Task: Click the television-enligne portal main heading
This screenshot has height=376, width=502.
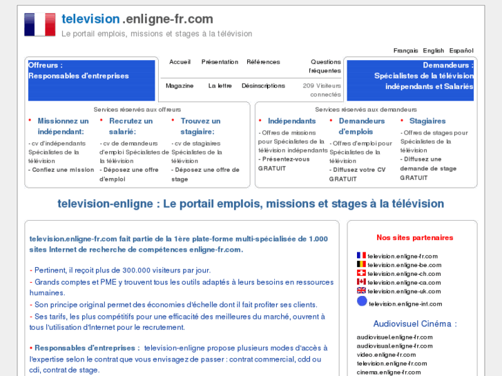Action: pyautogui.click(x=251, y=204)
